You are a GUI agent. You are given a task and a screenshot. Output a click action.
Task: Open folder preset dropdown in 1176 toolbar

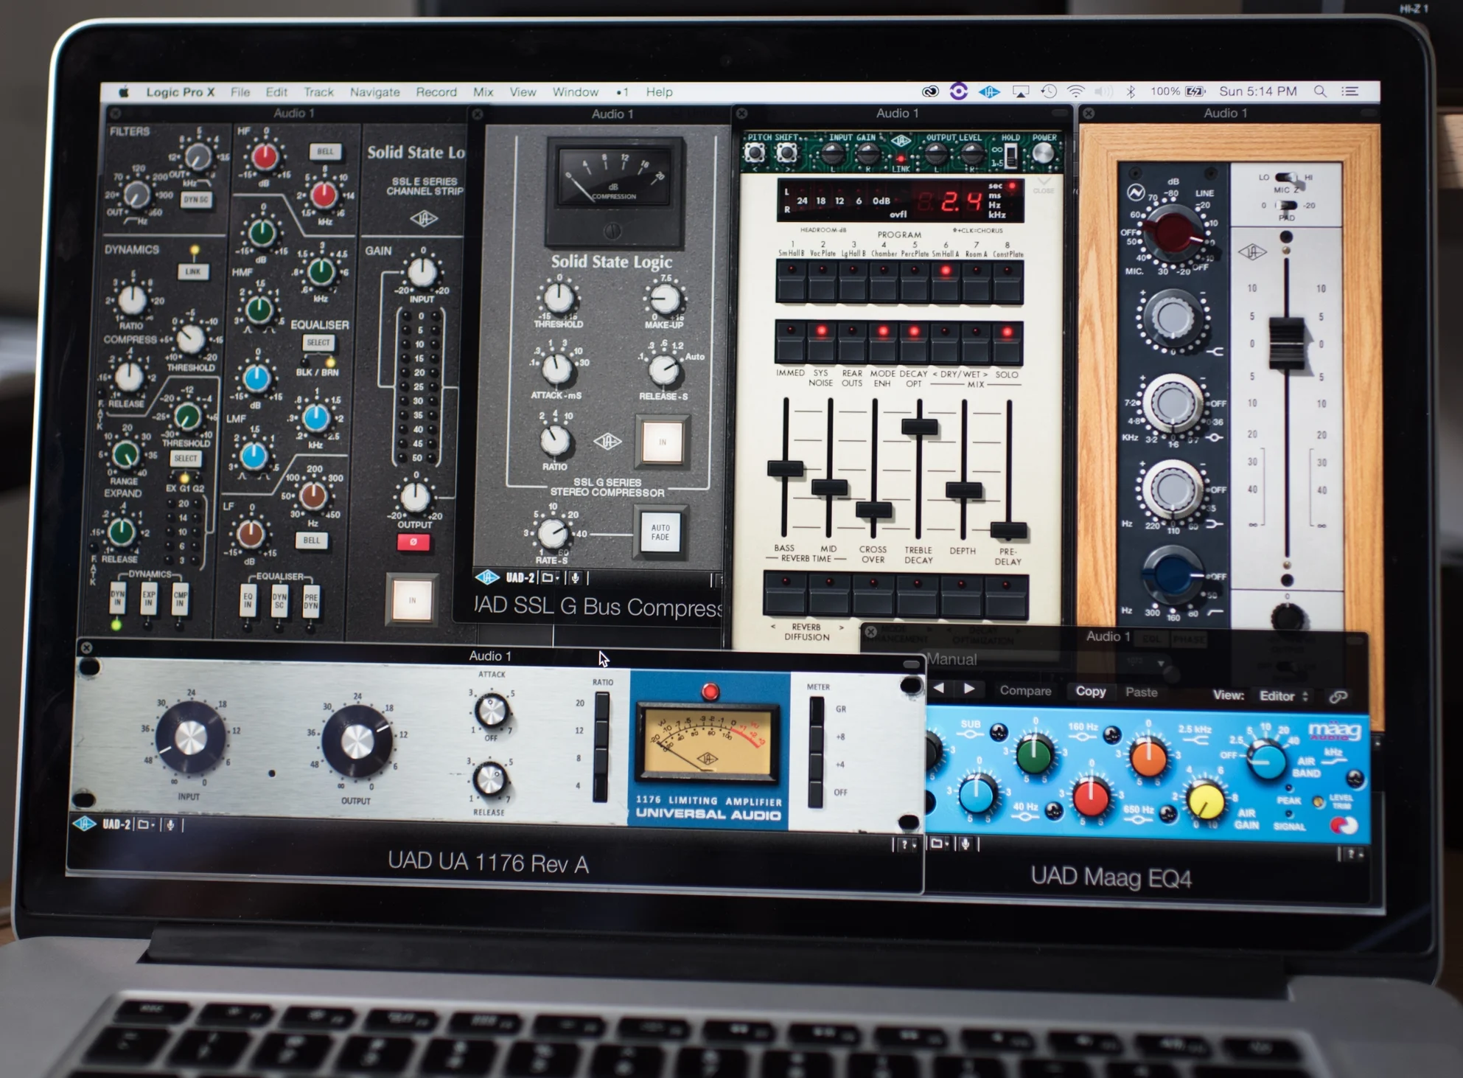pyautogui.click(x=146, y=824)
